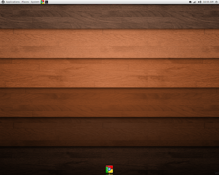Open the network signal strength indicator
This screenshot has height=175, width=219.
click(195, 2)
